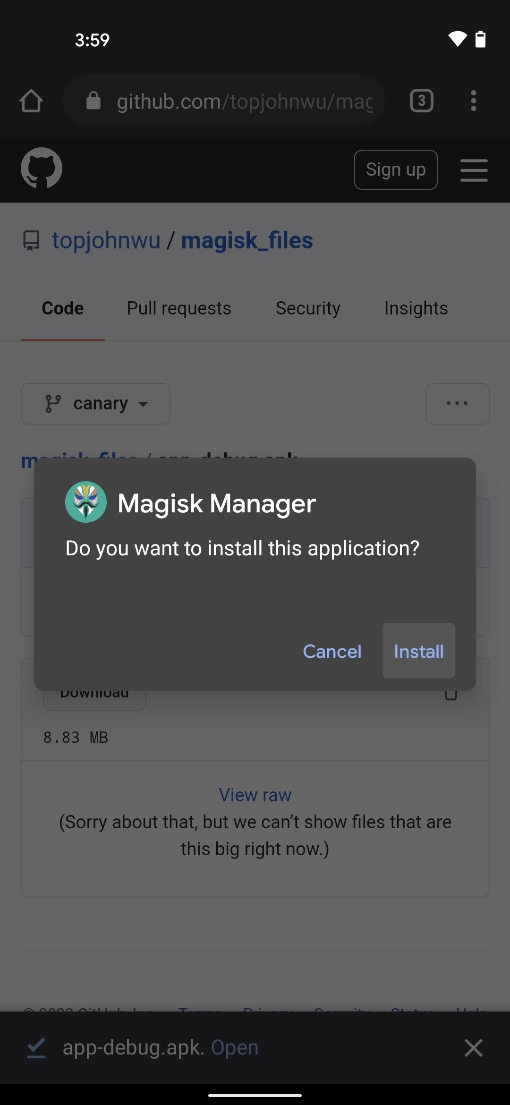This screenshot has height=1105, width=510.
Task: Open the tab switcher showing 3 tabs
Action: click(421, 101)
